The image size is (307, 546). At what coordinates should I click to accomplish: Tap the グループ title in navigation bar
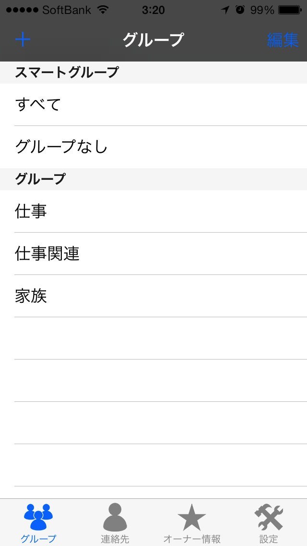153,39
